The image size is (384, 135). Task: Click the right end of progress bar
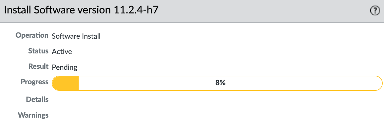(x=378, y=83)
